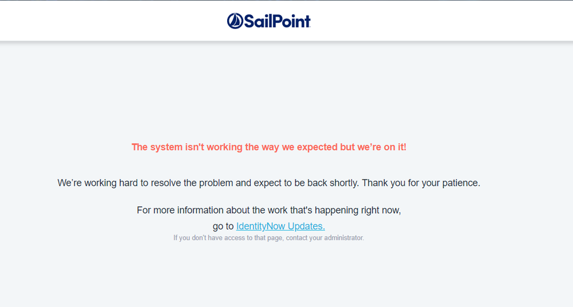Click the word "Point" in the logo
Viewport: 573px width, 307px height.
(x=291, y=22)
